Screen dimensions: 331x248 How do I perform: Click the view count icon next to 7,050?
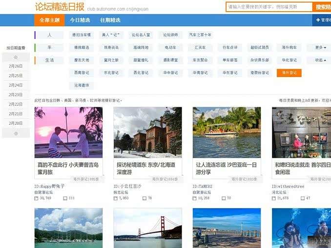[115, 198]
